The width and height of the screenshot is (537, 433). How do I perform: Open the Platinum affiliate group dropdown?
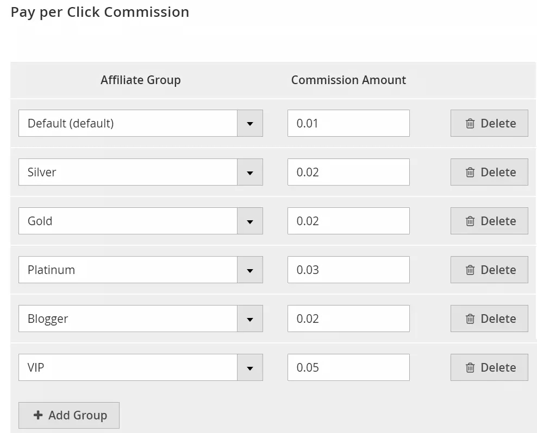coord(250,270)
